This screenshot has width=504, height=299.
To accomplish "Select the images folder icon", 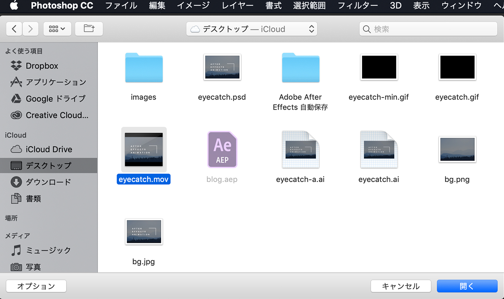I will [144, 68].
